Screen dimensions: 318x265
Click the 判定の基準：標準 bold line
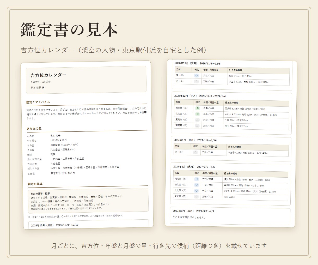(40, 194)
